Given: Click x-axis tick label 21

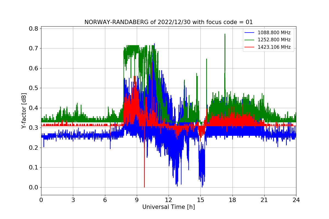Looking at the screenshot, I should click(x=264, y=200).
